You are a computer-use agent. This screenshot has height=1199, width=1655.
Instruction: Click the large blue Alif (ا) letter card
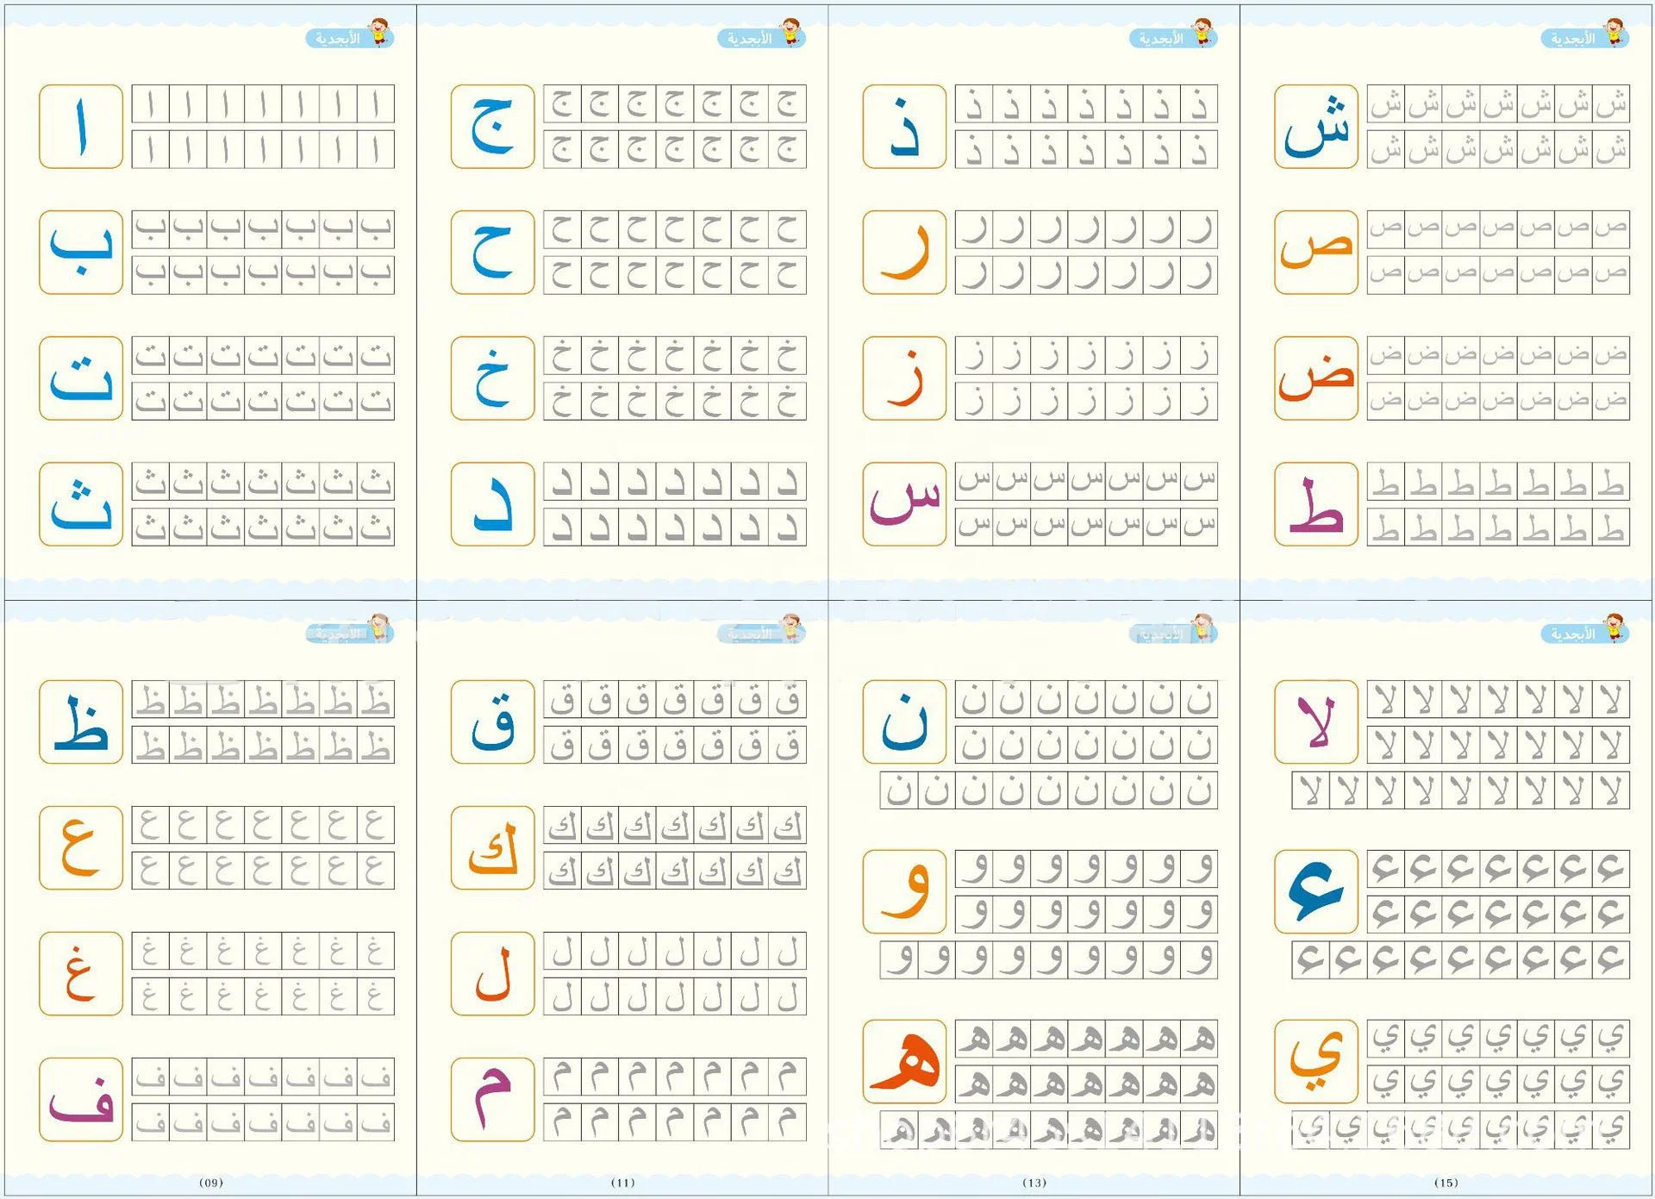[x=81, y=127]
